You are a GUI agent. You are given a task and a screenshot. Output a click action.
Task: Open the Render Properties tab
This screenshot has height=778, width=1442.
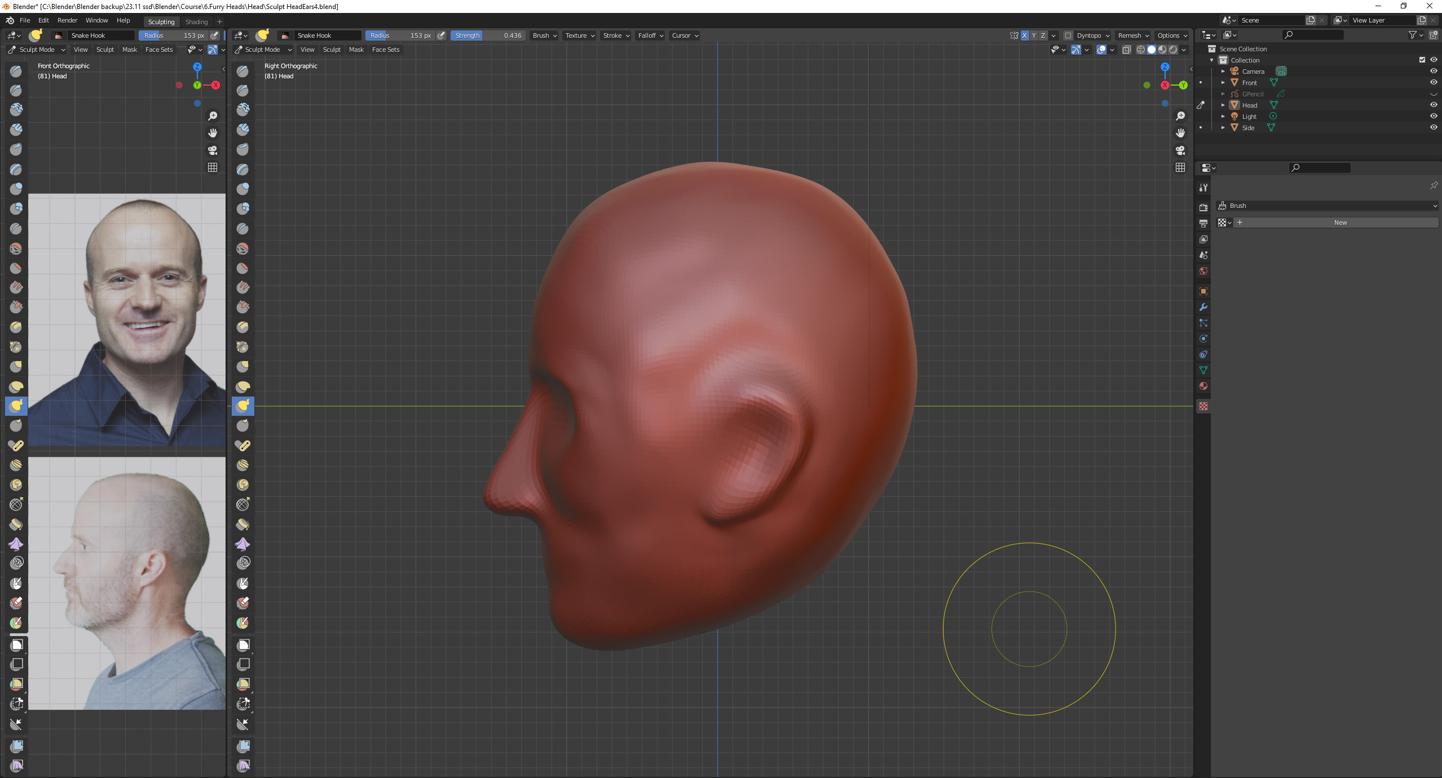[1203, 207]
